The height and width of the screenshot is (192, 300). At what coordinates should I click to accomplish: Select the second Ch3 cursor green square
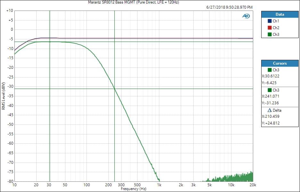point(270,90)
